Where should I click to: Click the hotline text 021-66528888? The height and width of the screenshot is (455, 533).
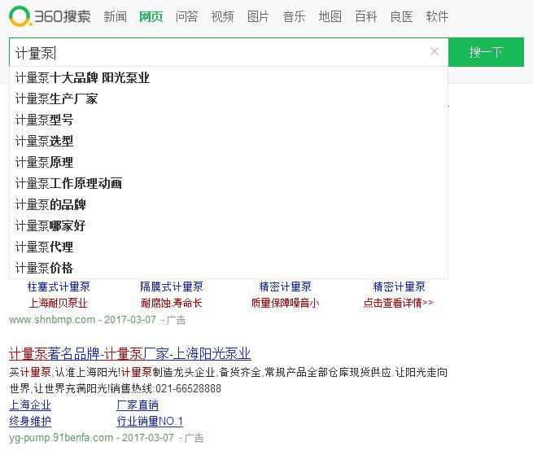[x=188, y=388]
